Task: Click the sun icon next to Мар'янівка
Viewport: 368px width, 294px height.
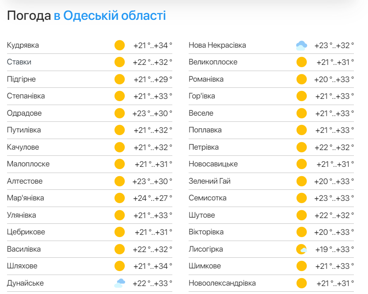Action: [119, 198]
